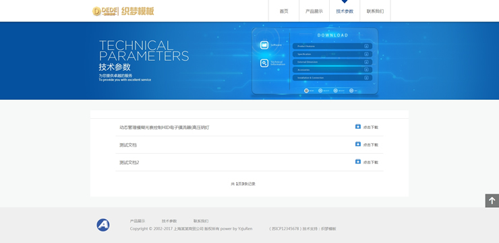Select the 技术参数 navigation tab
Viewport: 499px width, 243px height.
point(345,11)
